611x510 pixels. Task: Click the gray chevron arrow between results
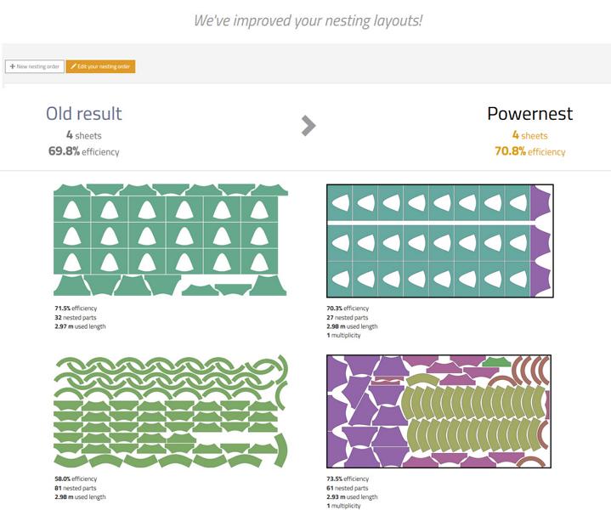coord(308,126)
